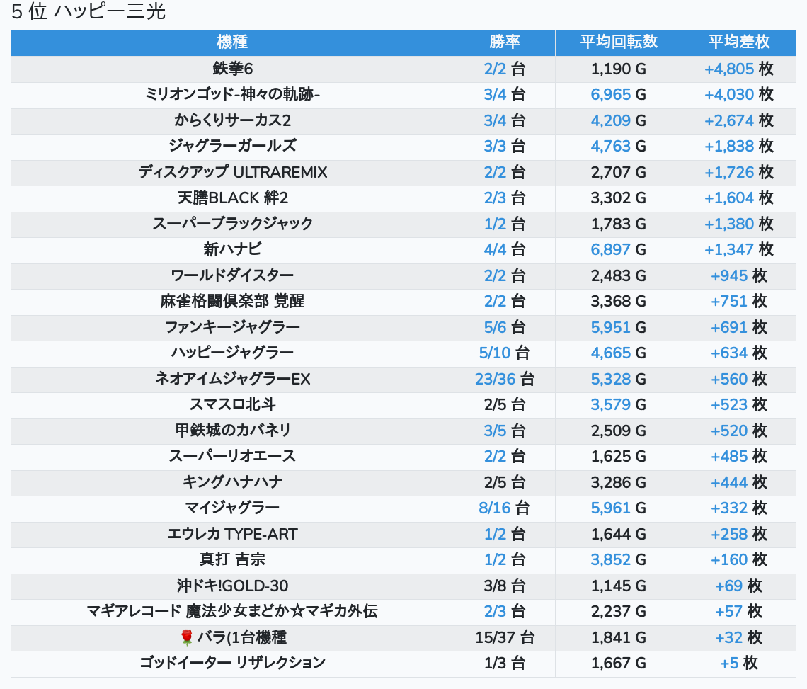Click the +4,030 枚 difference value
The image size is (807, 689).
pos(738,95)
